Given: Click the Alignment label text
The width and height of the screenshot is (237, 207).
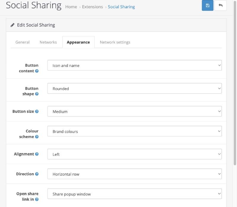Looking at the screenshot, I should (x=24, y=154).
